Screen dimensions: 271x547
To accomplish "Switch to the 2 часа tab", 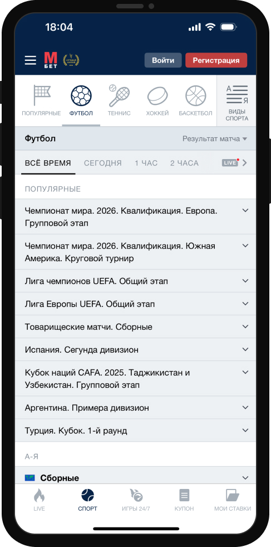I will tap(184, 163).
